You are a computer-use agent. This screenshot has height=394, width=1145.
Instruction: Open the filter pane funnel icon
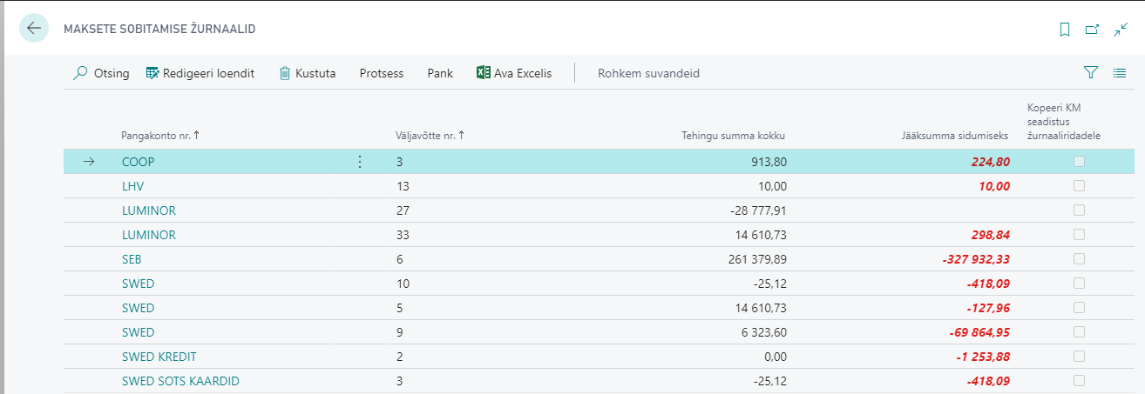1090,73
